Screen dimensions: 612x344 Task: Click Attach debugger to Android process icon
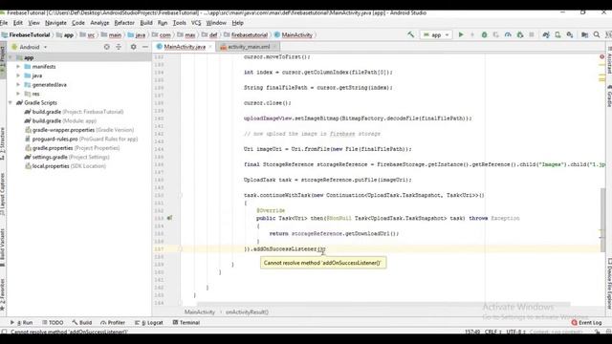point(520,34)
